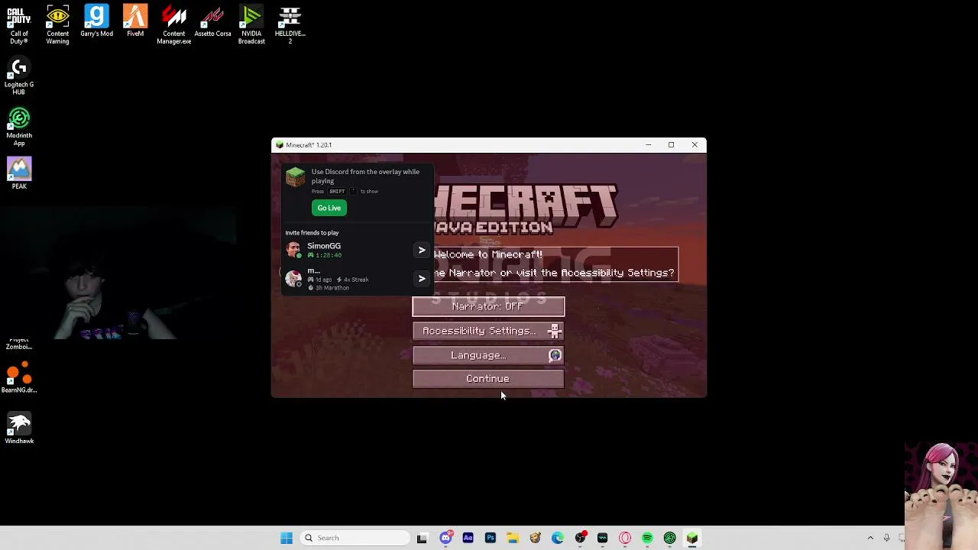Image resolution: width=978 pixels, height=550 pixels.
Task: Launch Photoshop from the taskbar
Action: [x=491, y=538]
